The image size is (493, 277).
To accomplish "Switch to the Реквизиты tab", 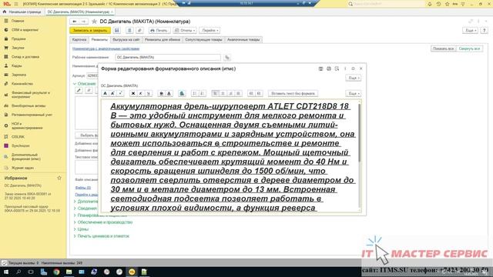I will click(99, 40).
